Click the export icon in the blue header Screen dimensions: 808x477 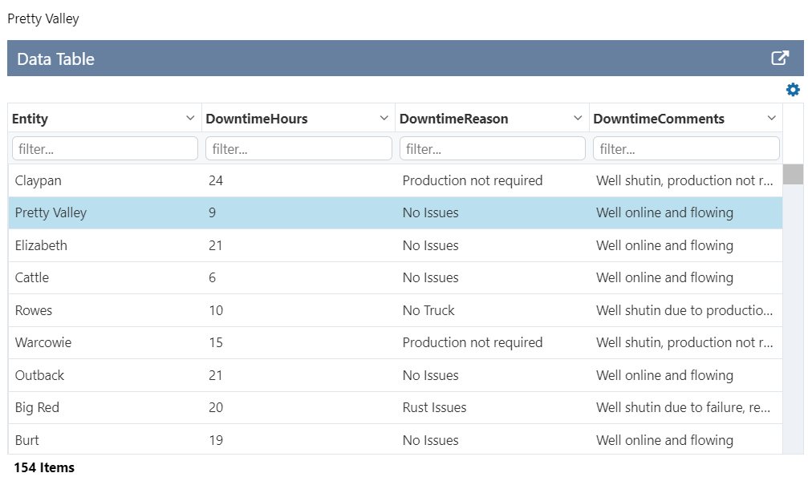[779, 58]
